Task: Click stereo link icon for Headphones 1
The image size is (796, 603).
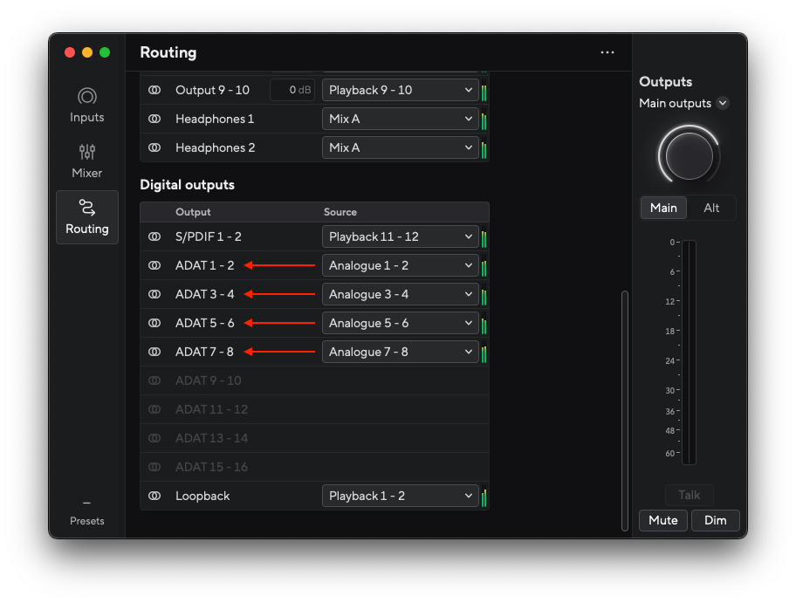Action: (154, 119)
